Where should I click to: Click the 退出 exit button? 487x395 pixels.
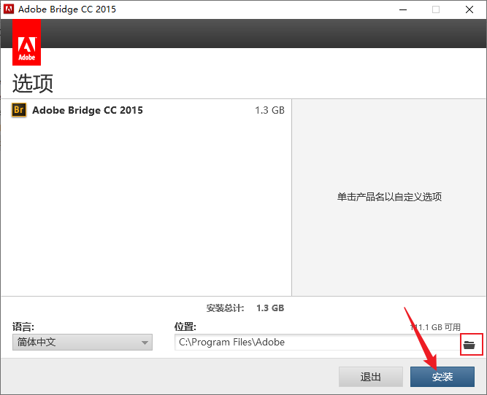click(371, 377)
